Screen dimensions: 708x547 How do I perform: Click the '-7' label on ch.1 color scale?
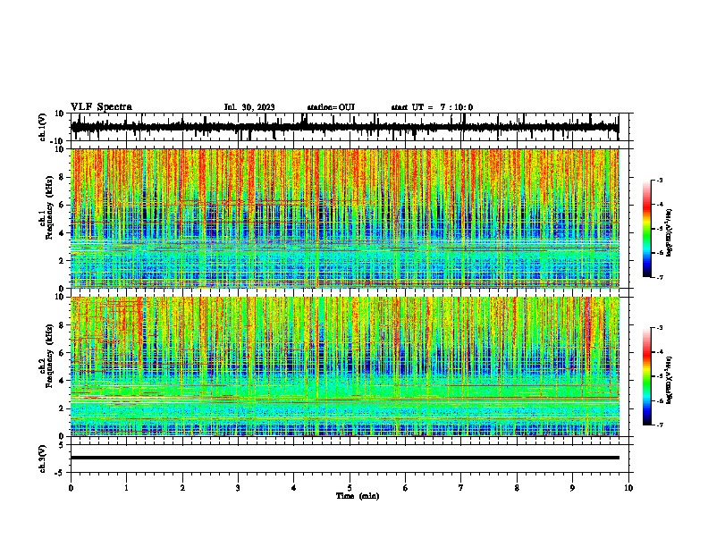660,277
